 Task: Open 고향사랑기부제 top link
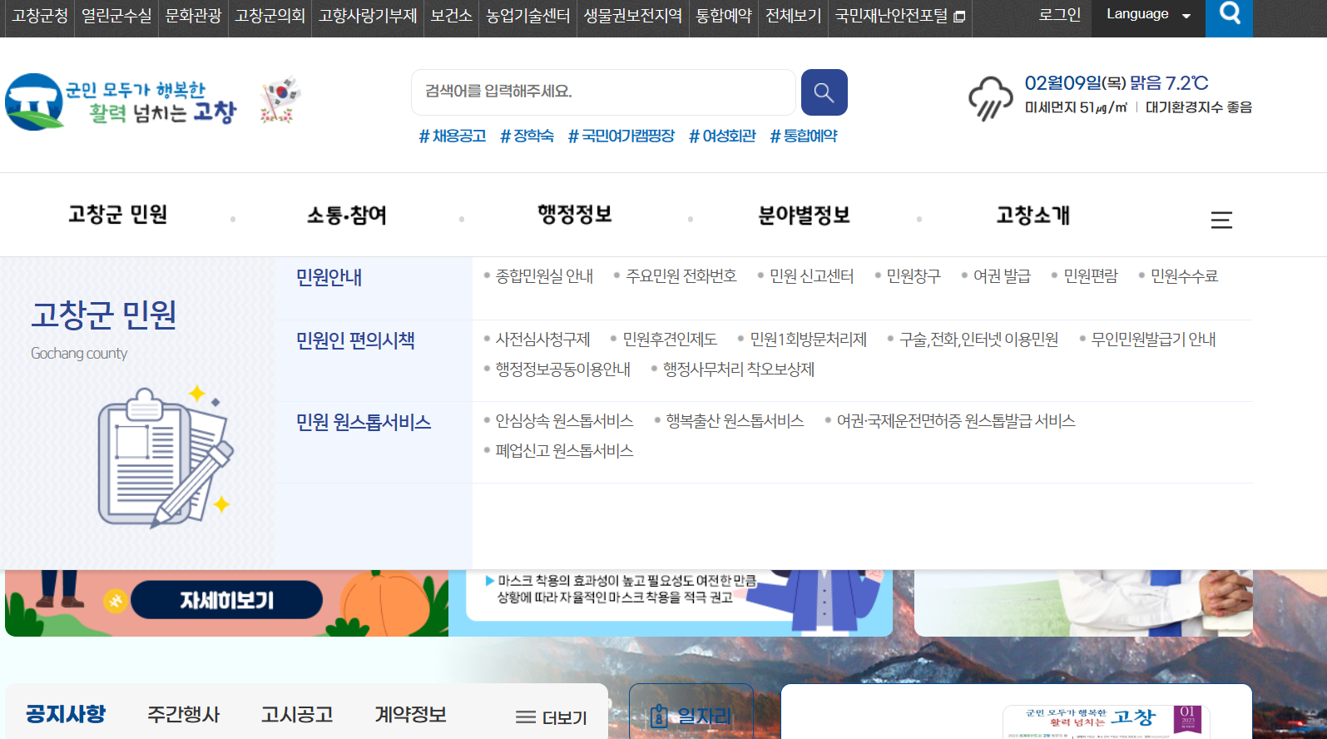point(368,16)
